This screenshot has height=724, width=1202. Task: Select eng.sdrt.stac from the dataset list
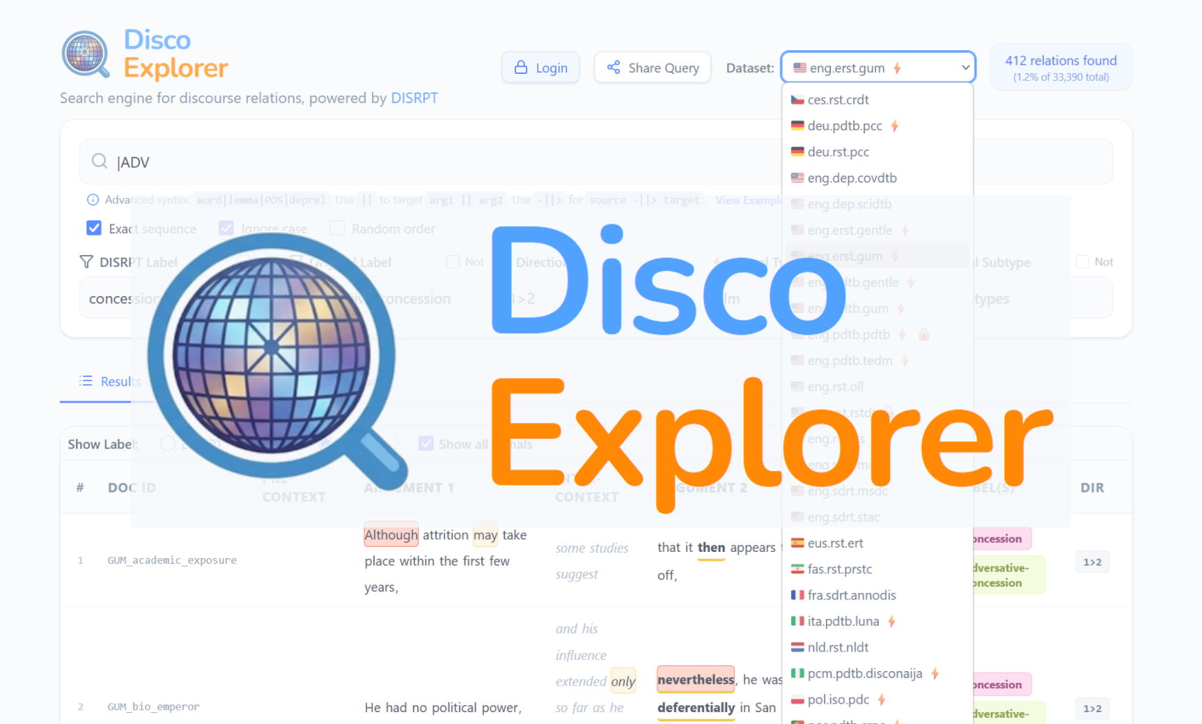point(877,517)
